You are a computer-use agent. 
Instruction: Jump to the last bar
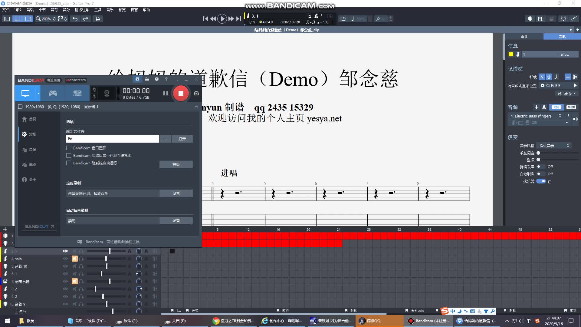(x=238, y=19)
